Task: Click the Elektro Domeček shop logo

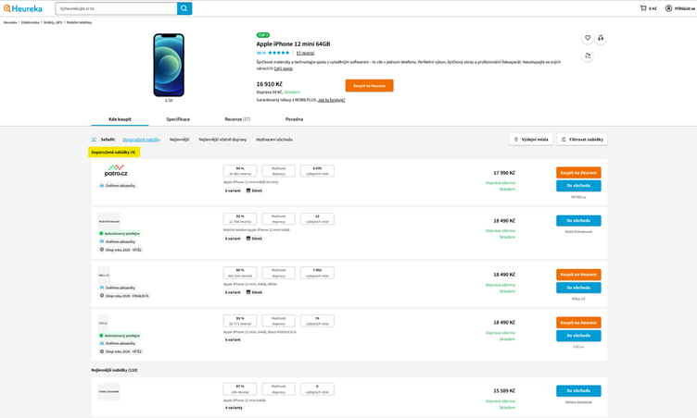Action: click(x=109, y=391)
